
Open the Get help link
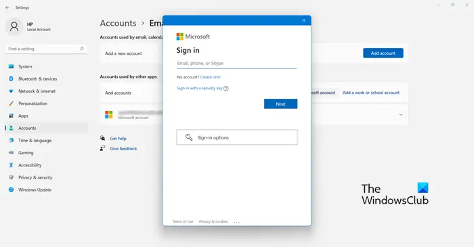[x=118, y=139]
